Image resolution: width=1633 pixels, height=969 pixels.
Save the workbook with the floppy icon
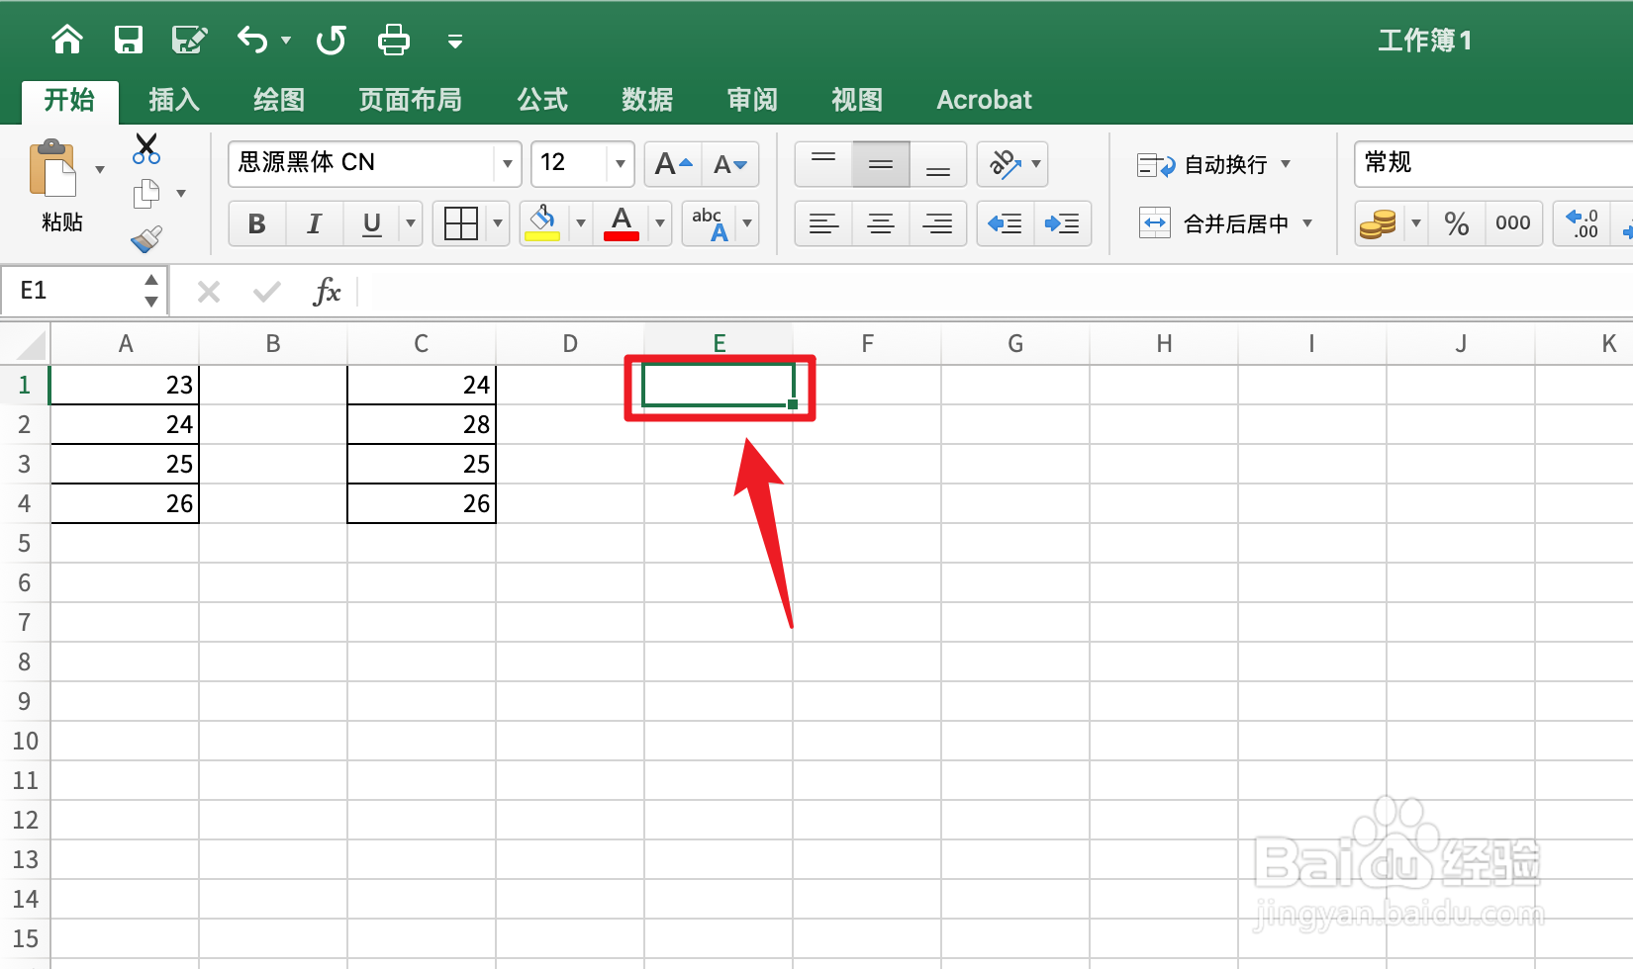[129, 40]
